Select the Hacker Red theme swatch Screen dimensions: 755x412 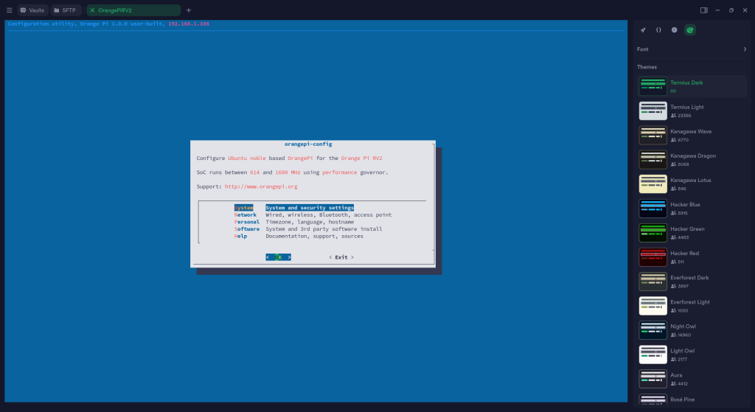coord(653,257)
